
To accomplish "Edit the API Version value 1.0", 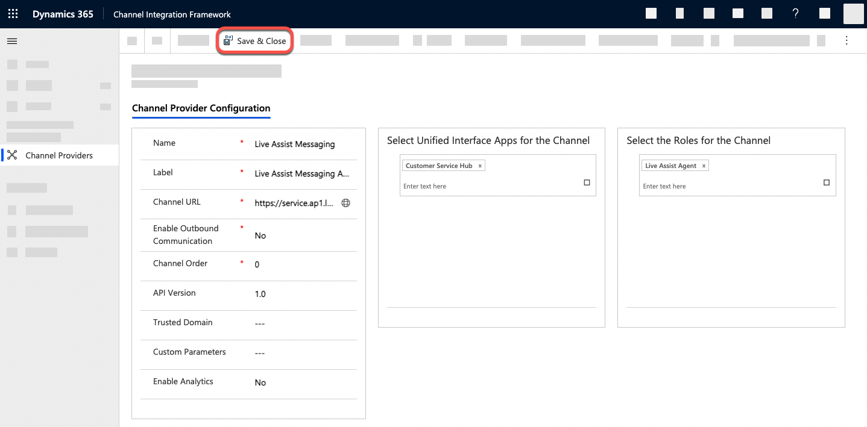I will [260, 294].
